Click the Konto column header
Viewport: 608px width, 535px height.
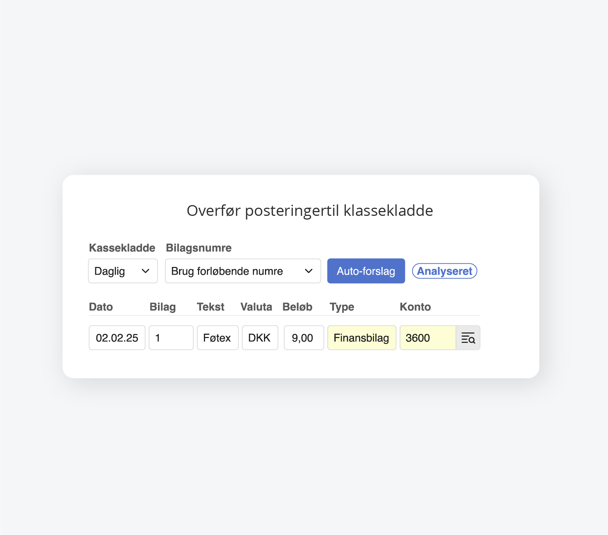415,307
